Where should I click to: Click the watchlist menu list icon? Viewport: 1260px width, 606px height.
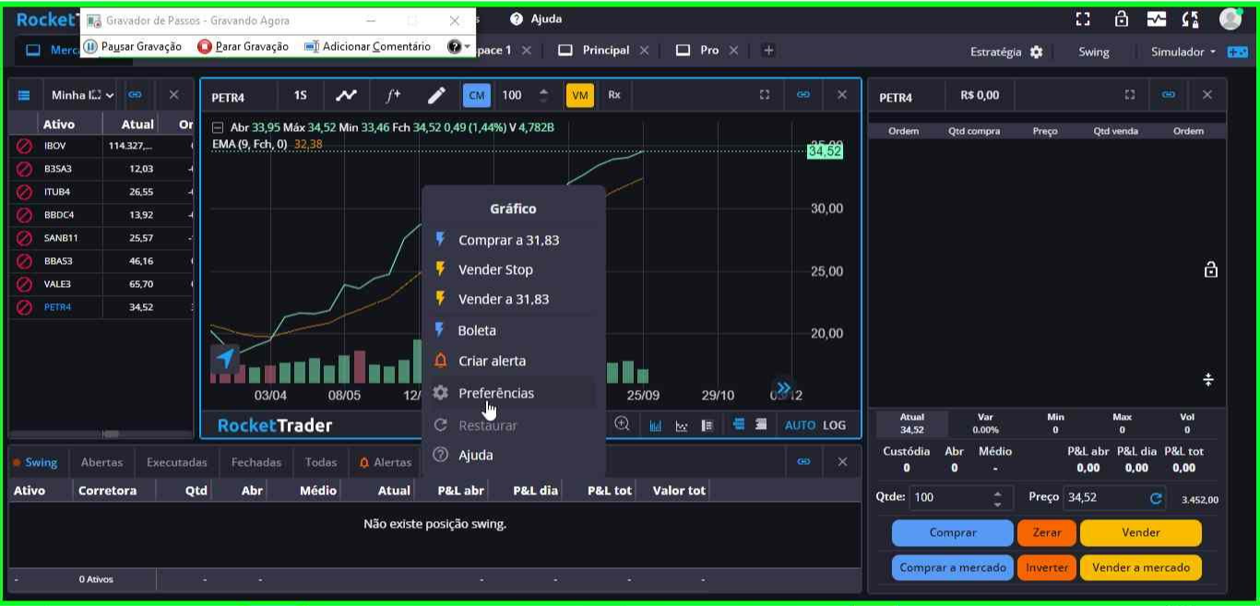24,95
